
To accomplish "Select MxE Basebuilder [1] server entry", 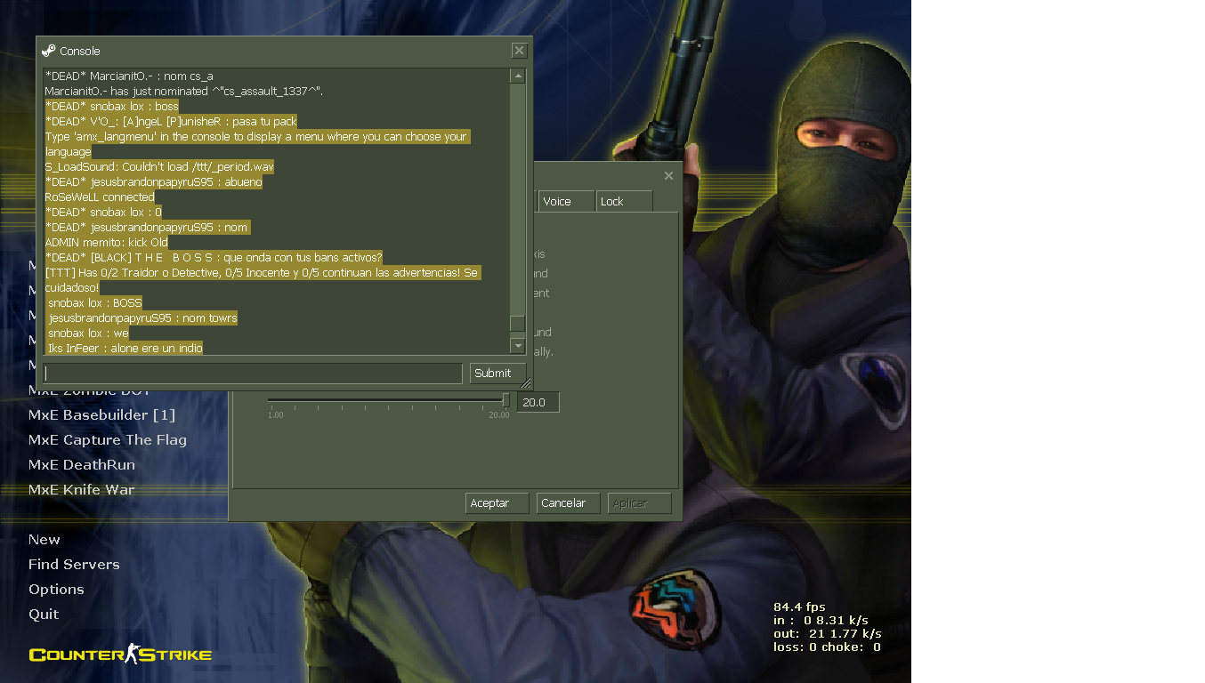I will click(101, 415).
